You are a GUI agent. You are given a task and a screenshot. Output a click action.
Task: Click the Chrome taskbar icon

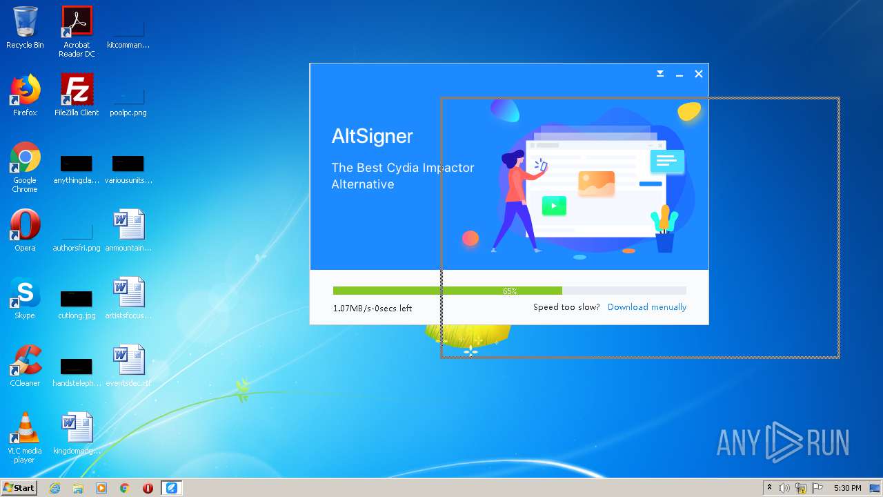point(125,488)
